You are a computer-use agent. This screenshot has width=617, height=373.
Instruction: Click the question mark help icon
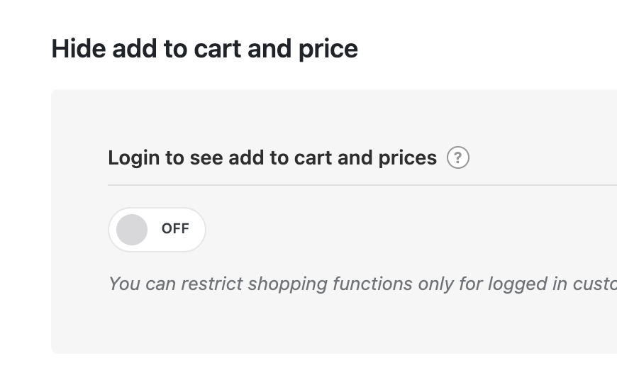click(x=458, y=157)
